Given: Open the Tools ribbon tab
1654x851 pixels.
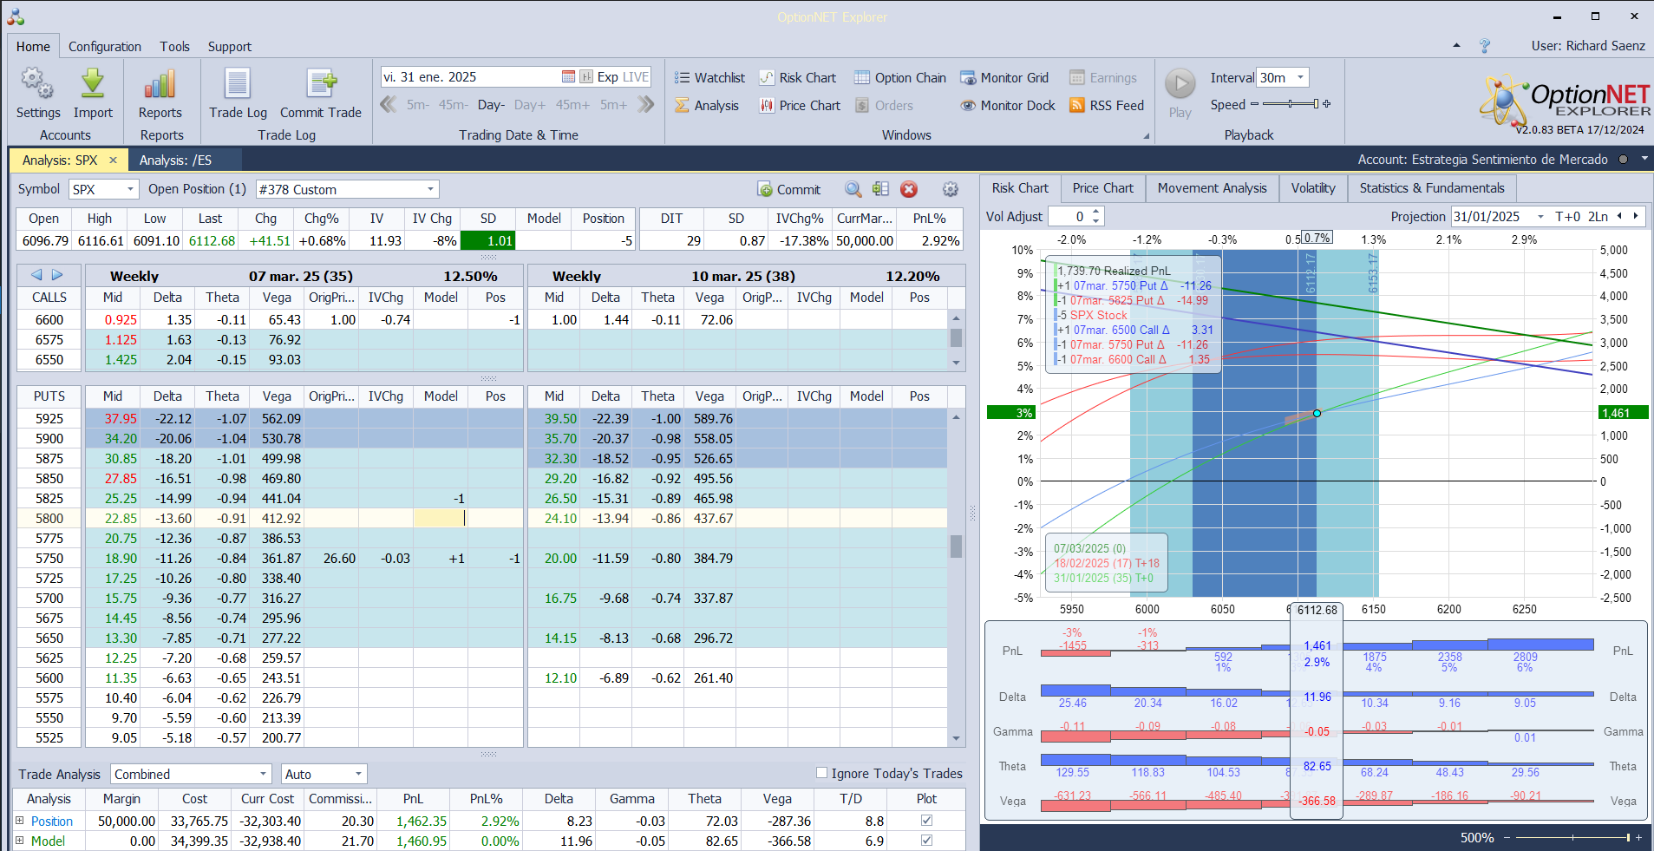Looking at the screenshot, I should (174, 47).
